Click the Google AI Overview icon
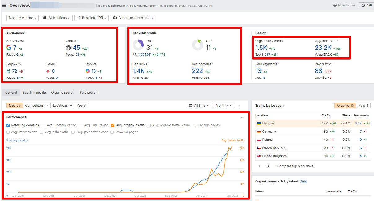 pyautogui.click(x=9, y=48)
